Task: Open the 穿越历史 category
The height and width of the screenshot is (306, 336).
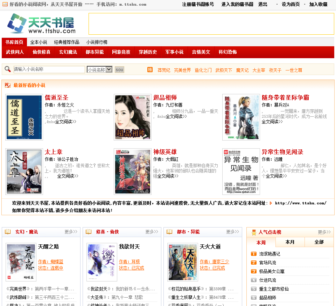Action: pyautogui.click(x=148, y=52)
